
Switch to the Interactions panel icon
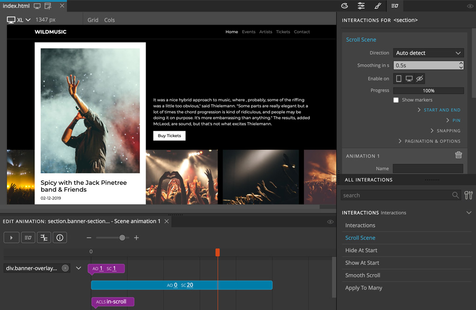pos(395,6)
